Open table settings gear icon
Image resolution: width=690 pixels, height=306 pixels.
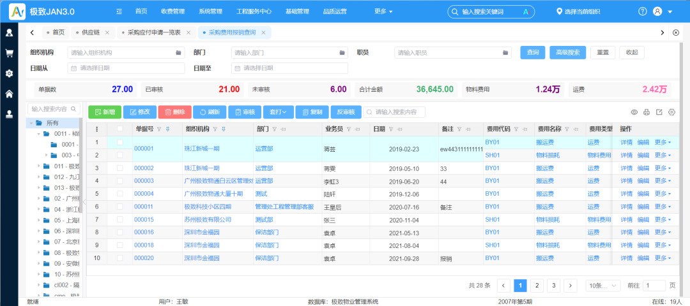pos(671,112)
